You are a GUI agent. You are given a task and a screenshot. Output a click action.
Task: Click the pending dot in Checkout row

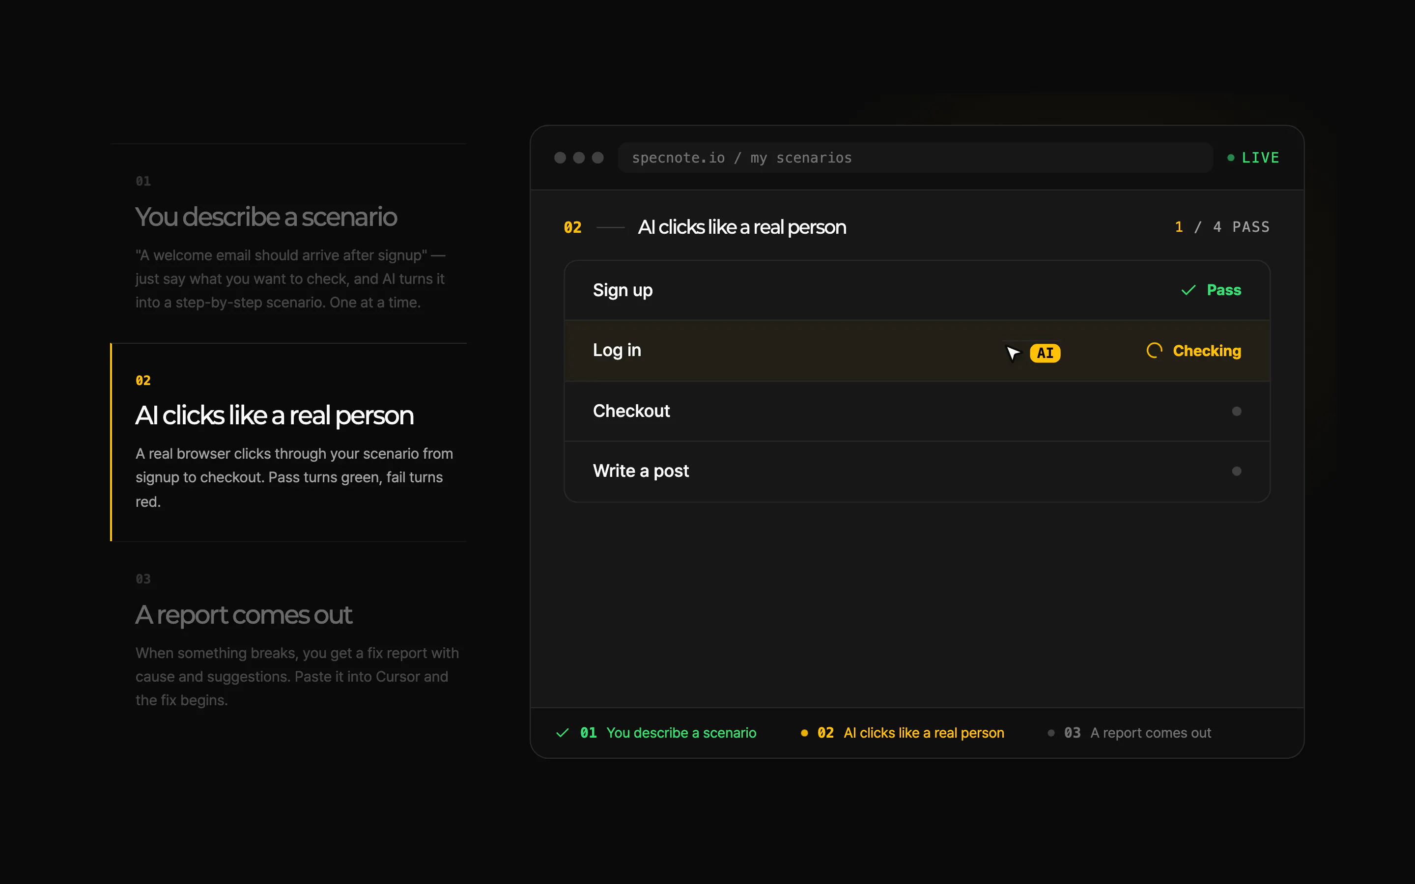pos(1236,411)
